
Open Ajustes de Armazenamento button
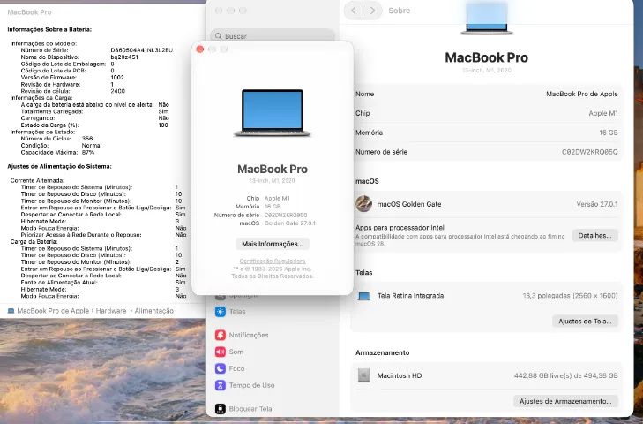pyautogui.click(x=565, y=401)
